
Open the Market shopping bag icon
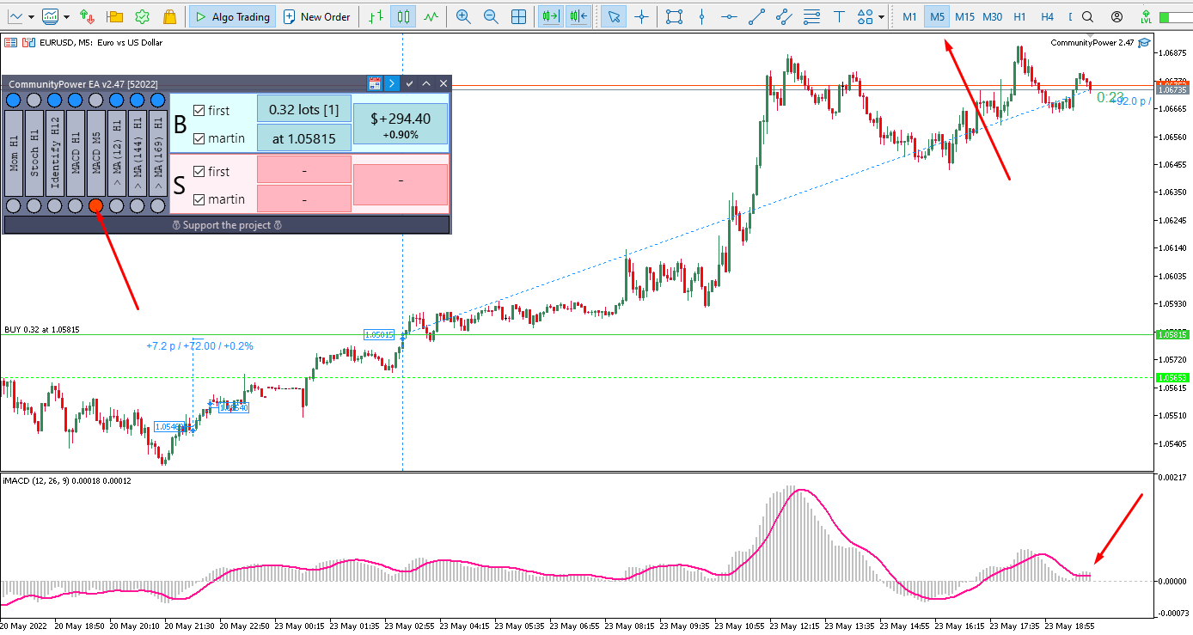tap(169, 16)
